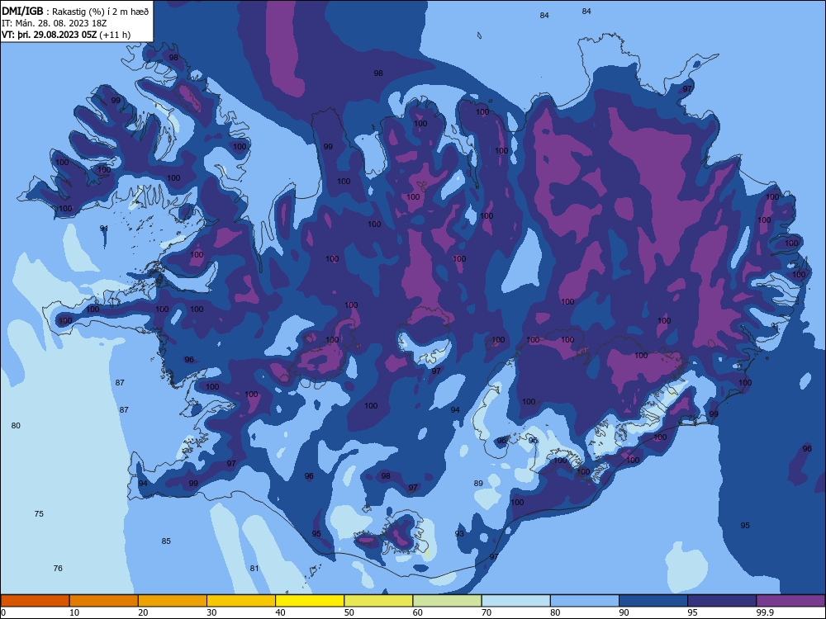Select the dark blue 90–95 legend swatch
The width and height of the screenshot is (826, 619).
pos(653,601)
